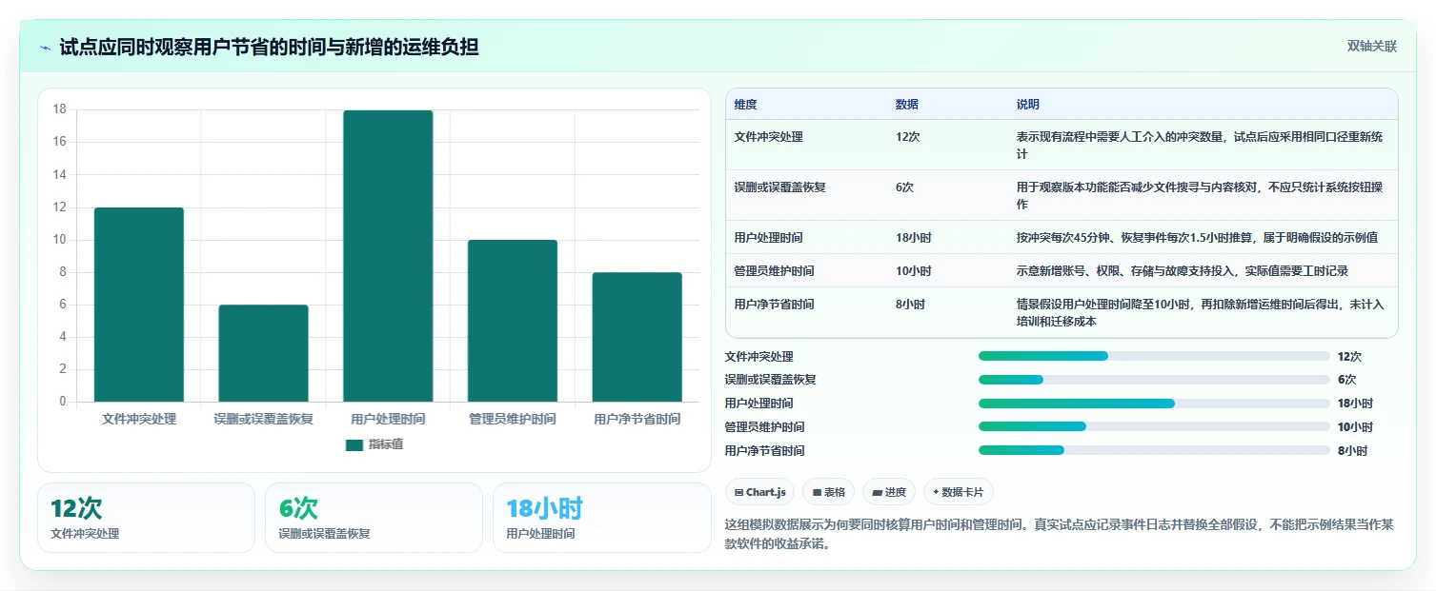1436x591 pixels.
Task: Click the 指标值 legend text
Action: click(x=386, y=444)
